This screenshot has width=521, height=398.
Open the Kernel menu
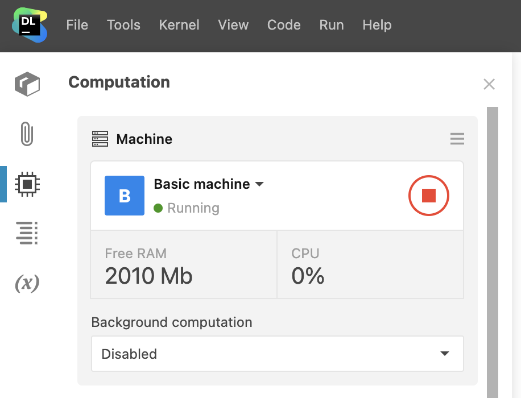pyautogui.click(x=179, y=25)
